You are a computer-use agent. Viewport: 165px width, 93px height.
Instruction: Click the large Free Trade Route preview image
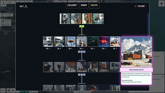tap(136, 52)
